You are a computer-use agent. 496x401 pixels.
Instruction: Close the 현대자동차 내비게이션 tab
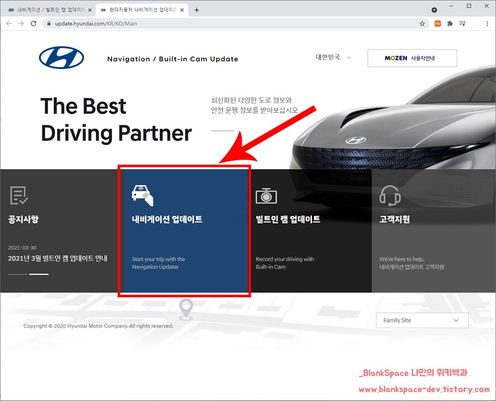(182, 10)
